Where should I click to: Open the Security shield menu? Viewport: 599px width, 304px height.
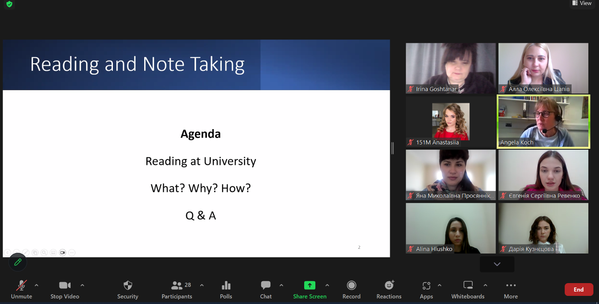coord(128,289)
